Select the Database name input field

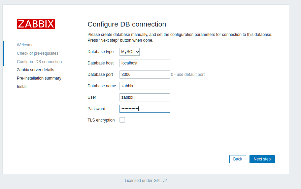(x=145, y=86)
